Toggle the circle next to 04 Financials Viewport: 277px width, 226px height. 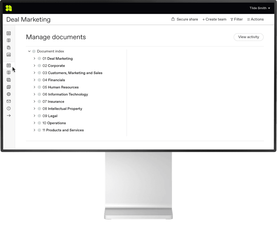39,80
